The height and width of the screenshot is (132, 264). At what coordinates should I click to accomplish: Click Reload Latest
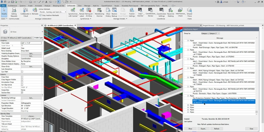(82, 12)
